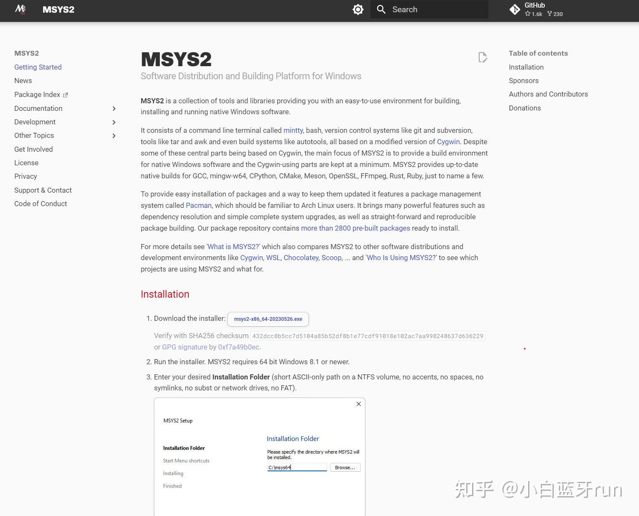Click the Cygwin link in comparison paragraph
Image resolution: width=639 pixels, height=516 pixels.
point(251,258)
